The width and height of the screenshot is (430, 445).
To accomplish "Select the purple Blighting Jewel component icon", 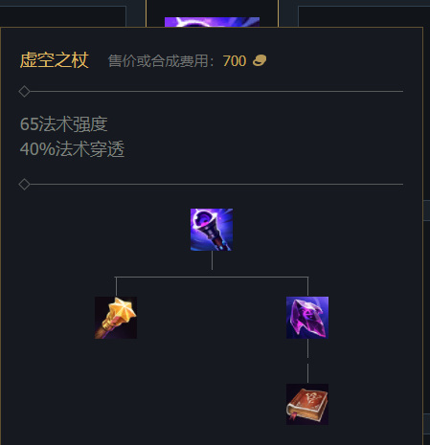I will [x=307, y=318].
